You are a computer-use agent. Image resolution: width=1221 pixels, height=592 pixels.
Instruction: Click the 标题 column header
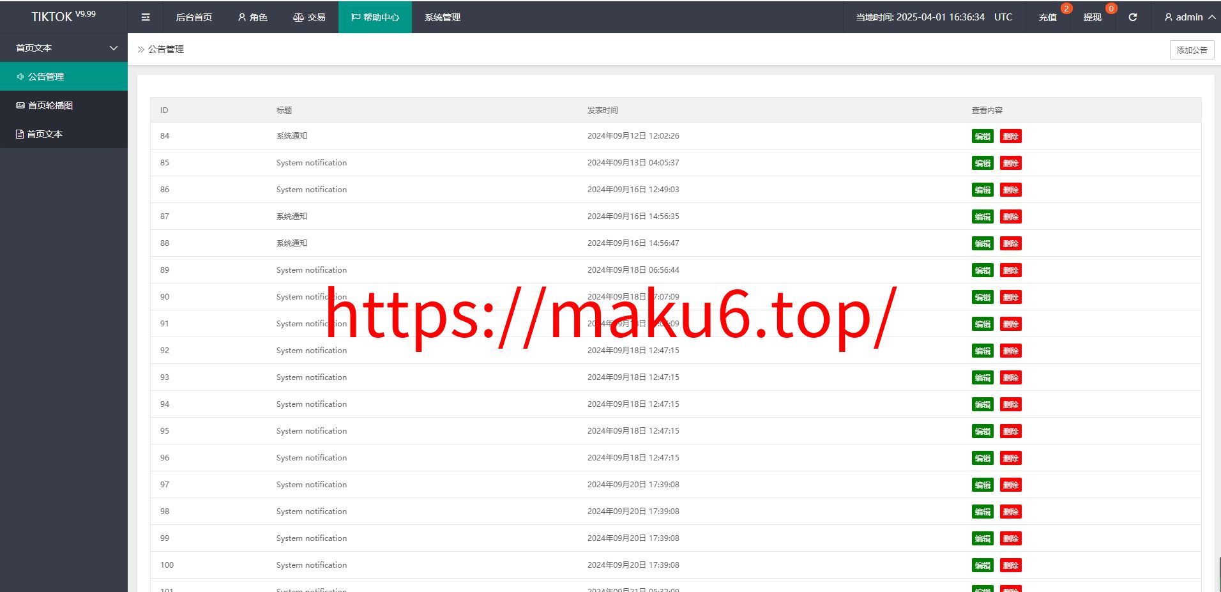pyautogui.click(x=284, y=110)
